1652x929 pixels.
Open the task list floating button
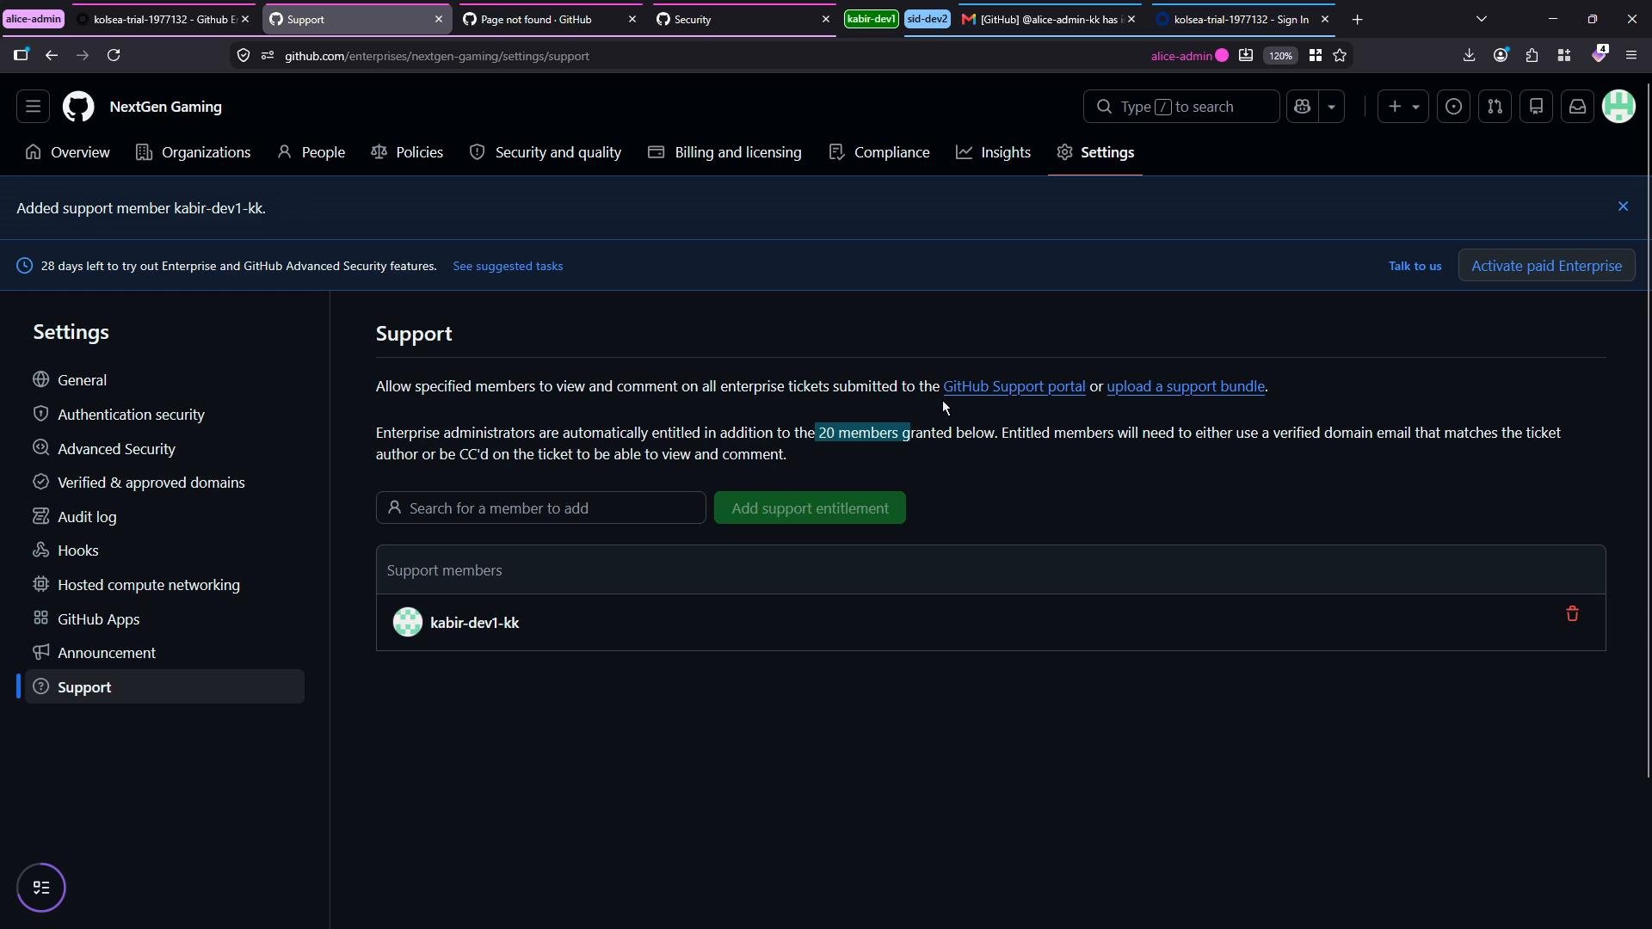[x=41, y=887]
